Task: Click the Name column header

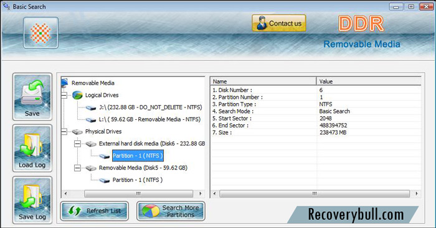Action: click(x=263, y=81)
